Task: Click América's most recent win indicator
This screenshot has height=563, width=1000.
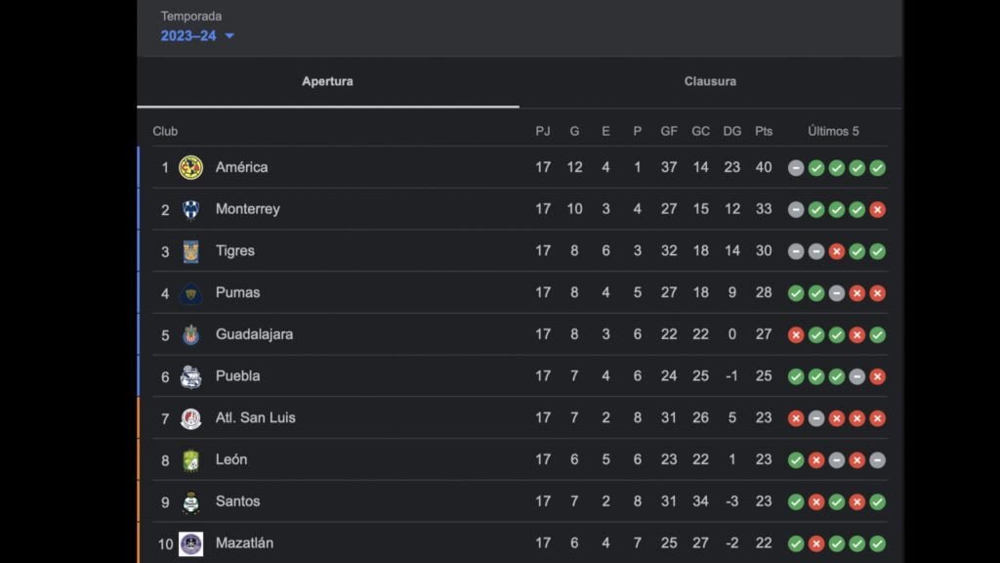Action: 878,168
